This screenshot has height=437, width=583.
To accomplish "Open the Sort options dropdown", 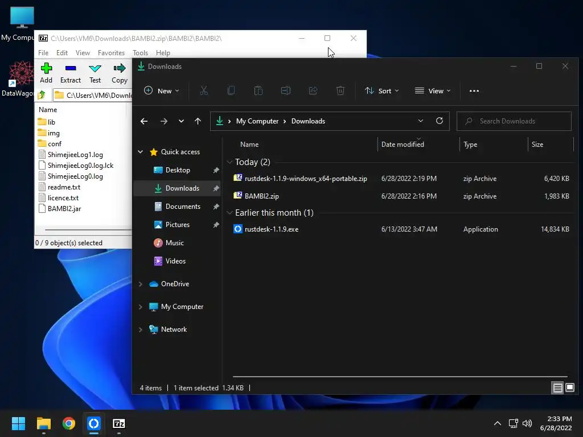I will point(382,90).
